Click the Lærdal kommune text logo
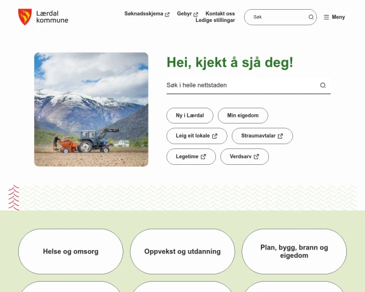The height and width of the screenshot is (292, 365). pos(52,17)
